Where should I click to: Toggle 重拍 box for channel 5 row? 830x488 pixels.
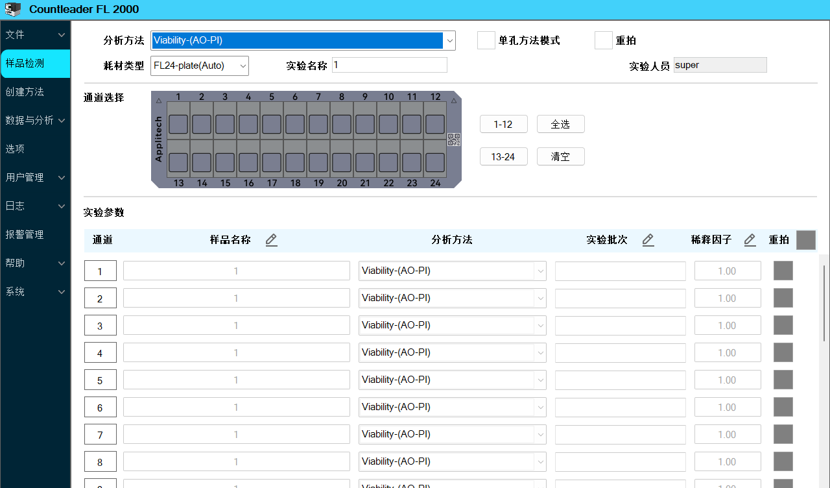(x=783, y=380)
